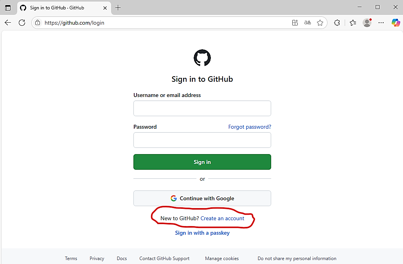The height and width of the screenshot is (264, 403).
Task: Click the translate aあ icon
Action: (x=308, y=23)
